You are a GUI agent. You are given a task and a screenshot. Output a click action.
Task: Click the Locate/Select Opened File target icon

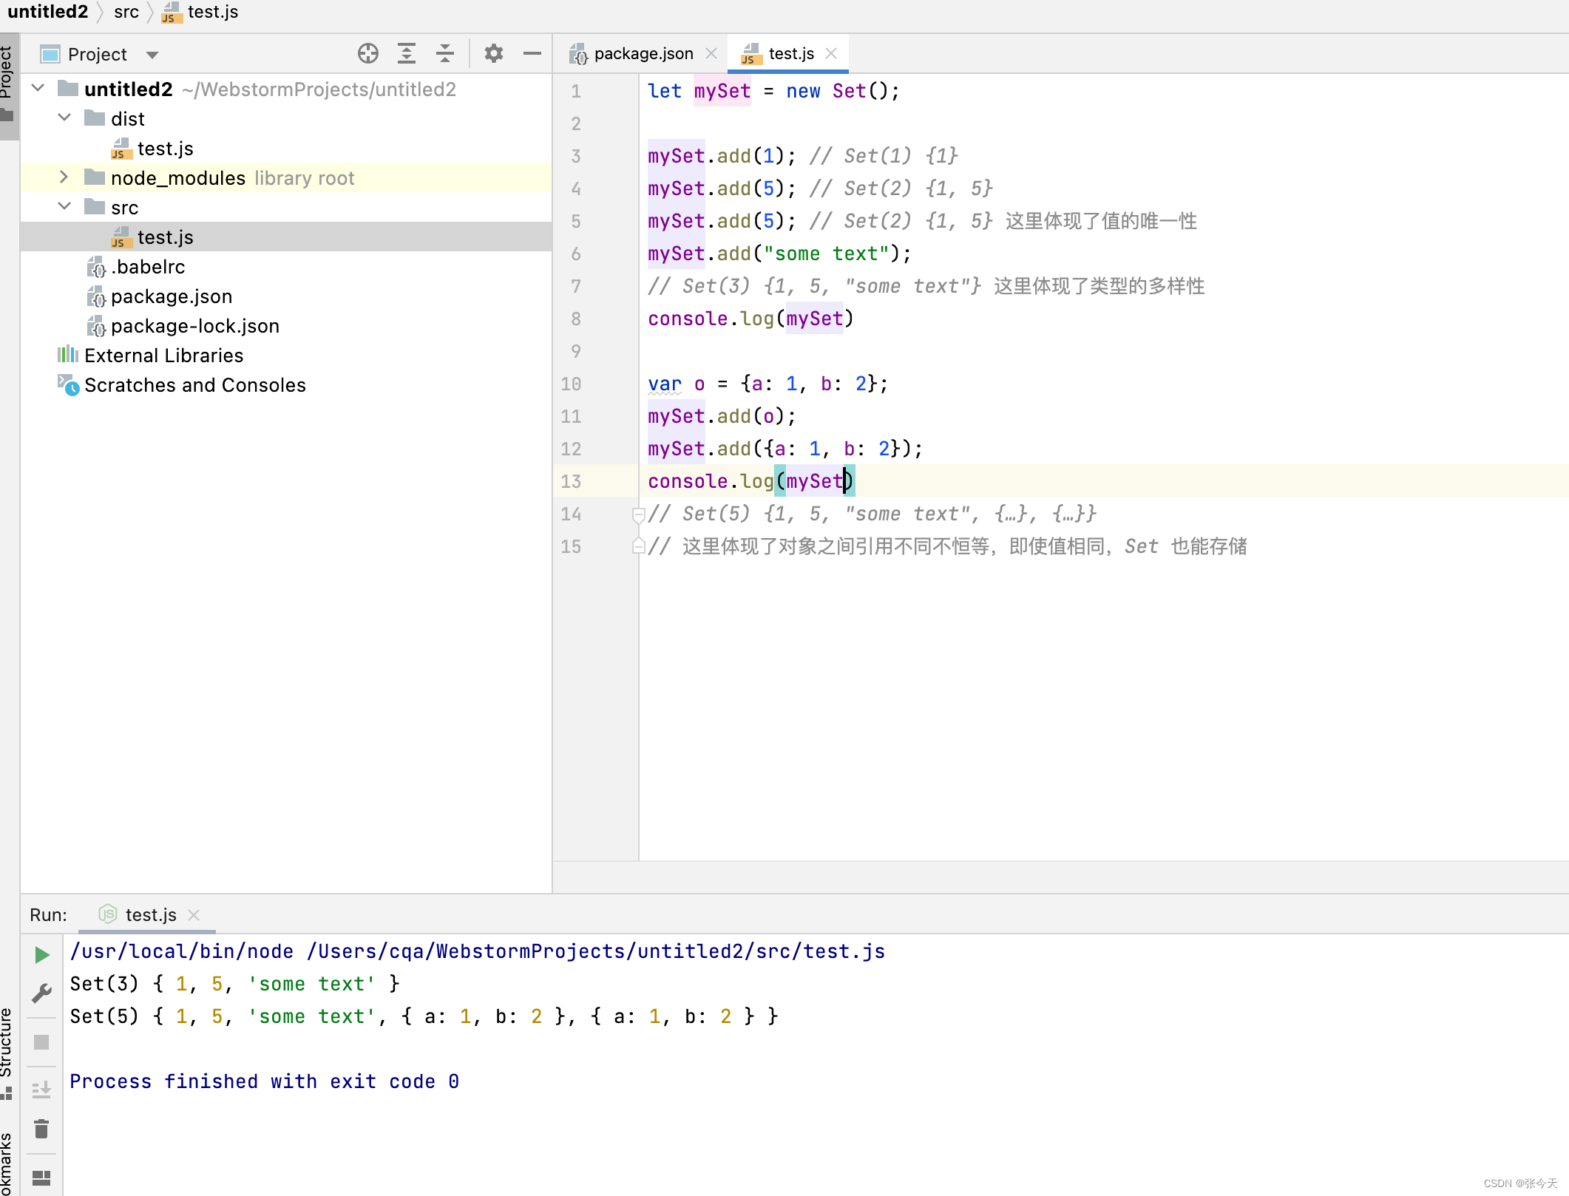click(x=367, y=54)
